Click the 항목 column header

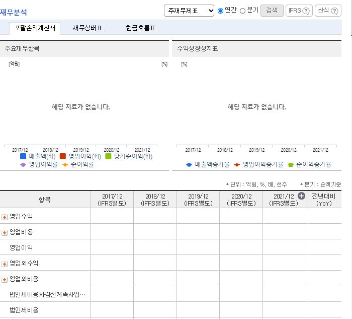44,200
